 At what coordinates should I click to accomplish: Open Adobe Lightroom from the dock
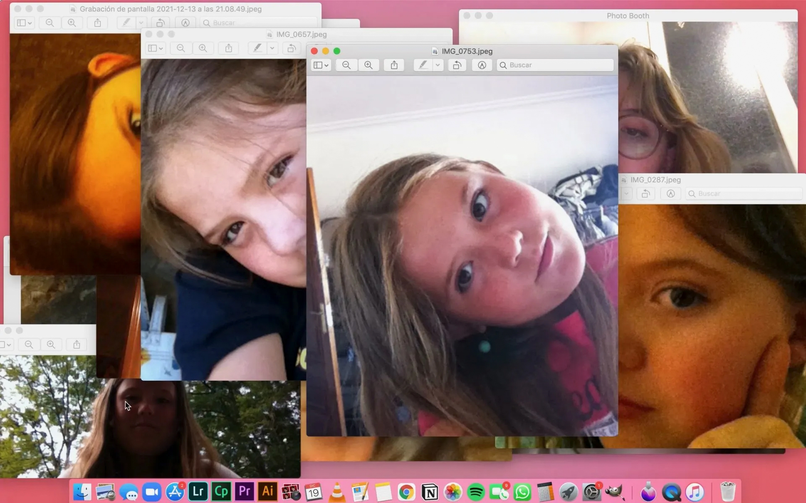pos(198,491)
